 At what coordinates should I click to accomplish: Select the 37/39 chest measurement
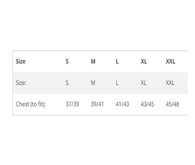point(72,104)
